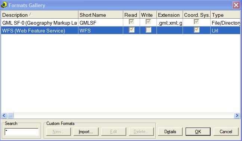The width and height of the screenshot is (242, 141).
Task: Click the Write column header
Action: 148,15
